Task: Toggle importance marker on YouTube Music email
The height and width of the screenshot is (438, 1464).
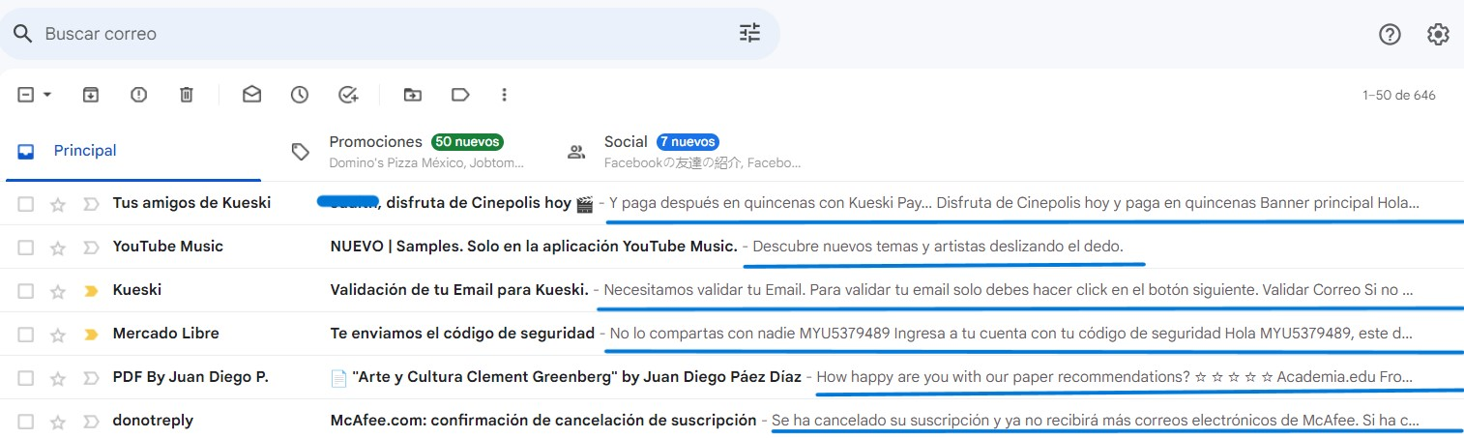Action: click(91, 248)
